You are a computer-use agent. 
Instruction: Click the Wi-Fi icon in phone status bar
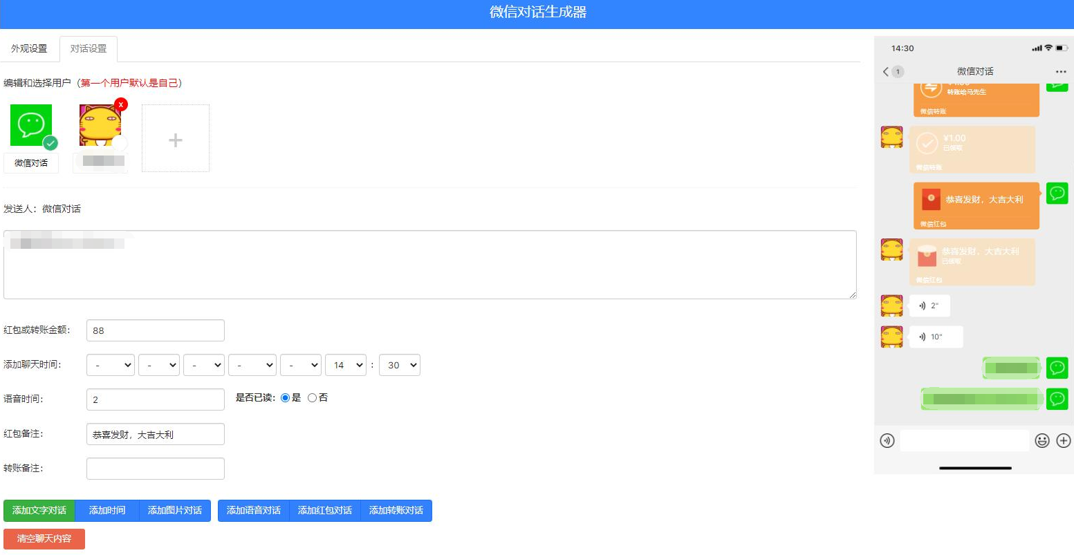click(1048, 48)
